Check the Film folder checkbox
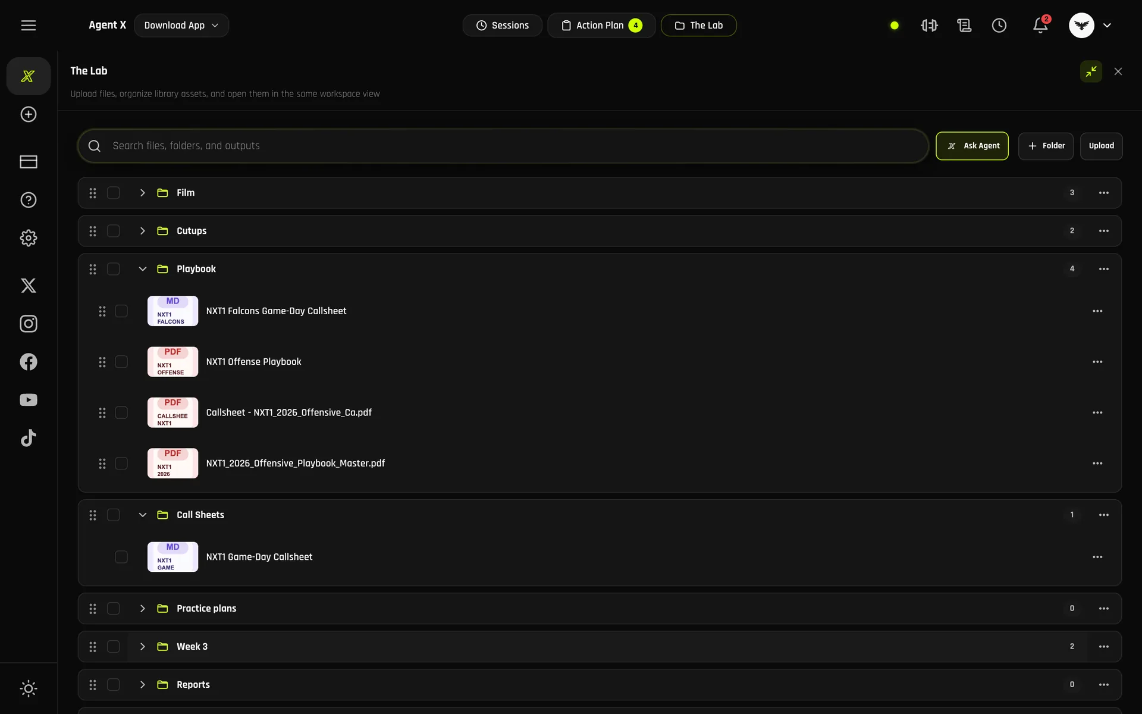This screenshot has width=1142, height=714. (x=114, y=193)
